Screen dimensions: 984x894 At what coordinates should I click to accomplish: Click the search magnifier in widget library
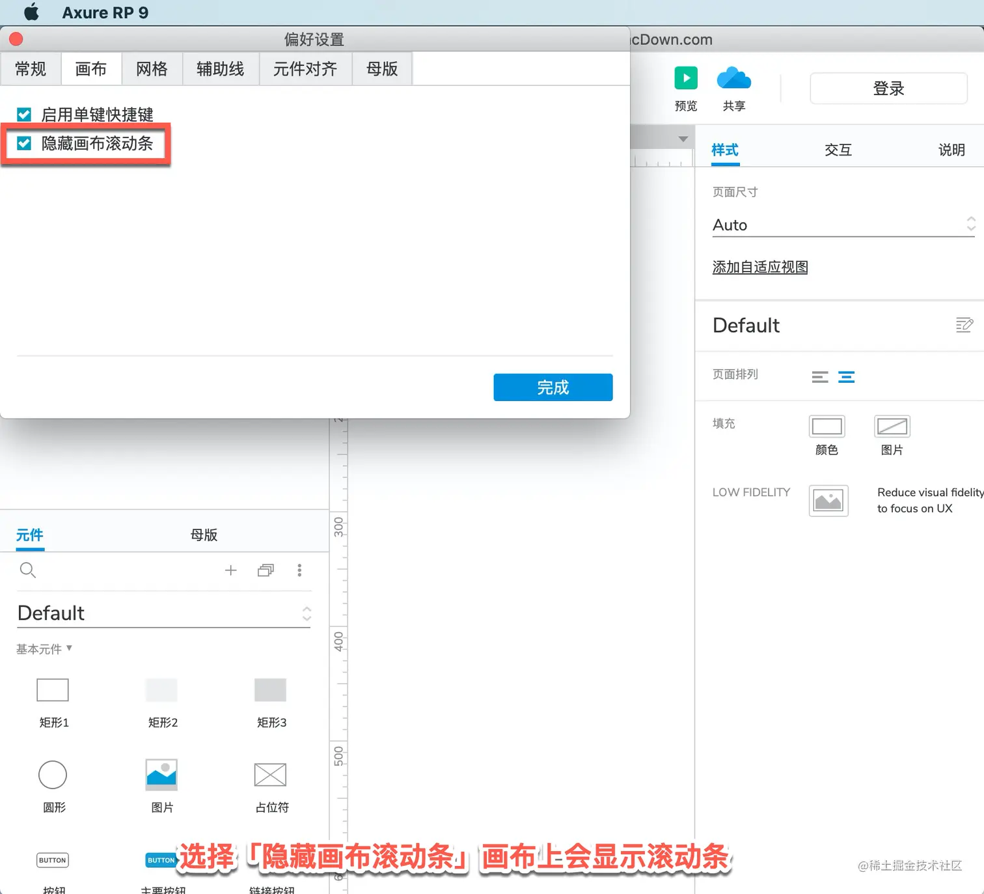click(27, 570)
